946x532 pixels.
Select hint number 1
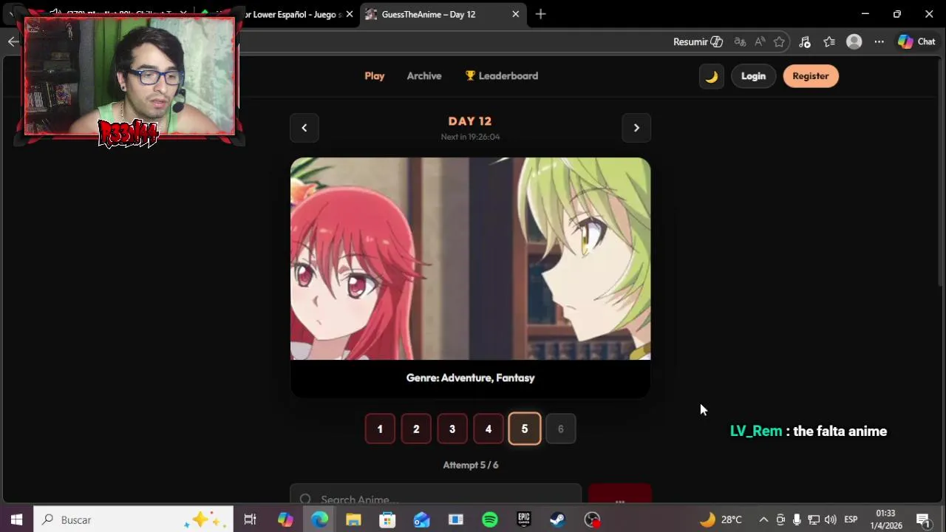point(380,429)
